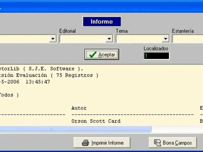This screenshot has width=203, height=152.
Task: Click the Imprimir Informe button label
Action: (x=107, y=143)
